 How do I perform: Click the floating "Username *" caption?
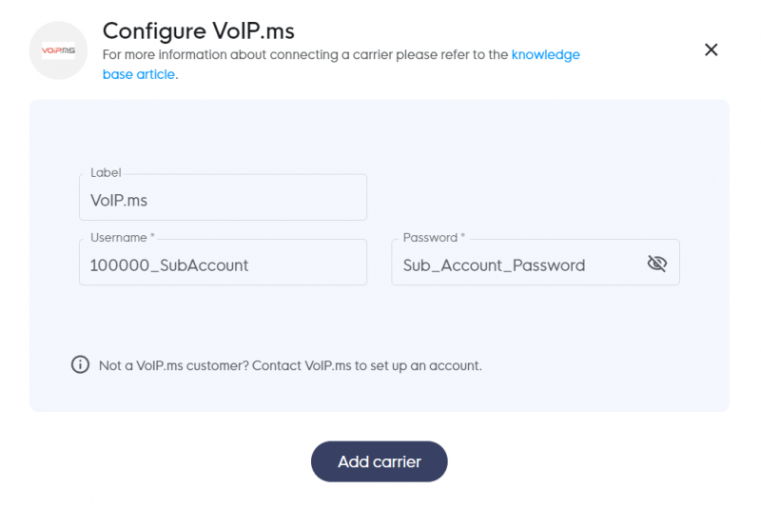(123, 237)
